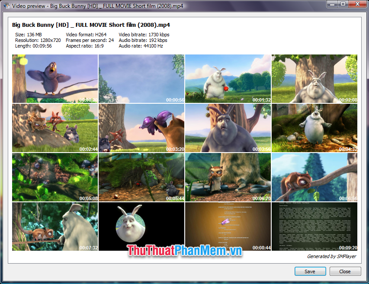This screenshot has height=284, width=369.
Task: Click the Close button
Action: [345, 271]
